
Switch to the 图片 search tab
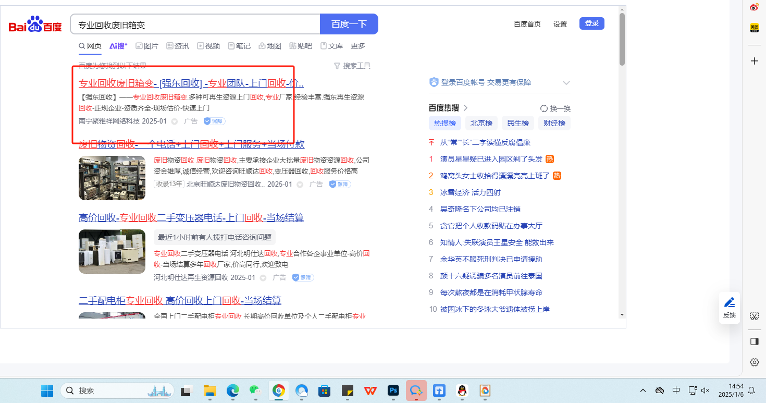(146, 46)
